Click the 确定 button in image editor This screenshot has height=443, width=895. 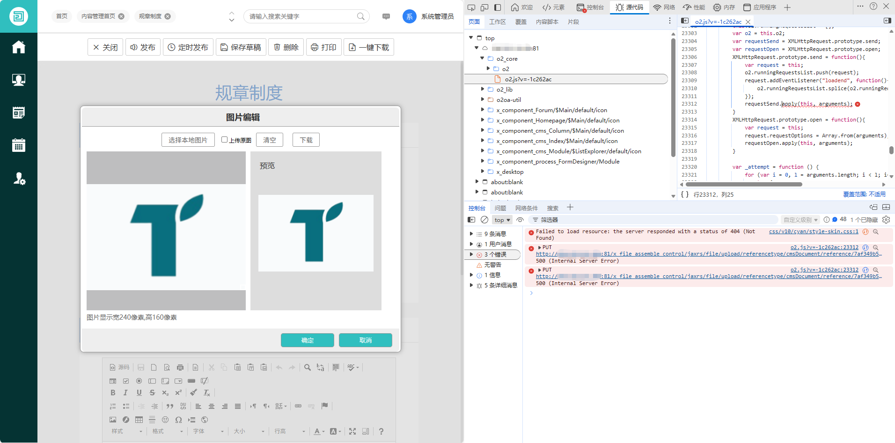tap(307, 340)
